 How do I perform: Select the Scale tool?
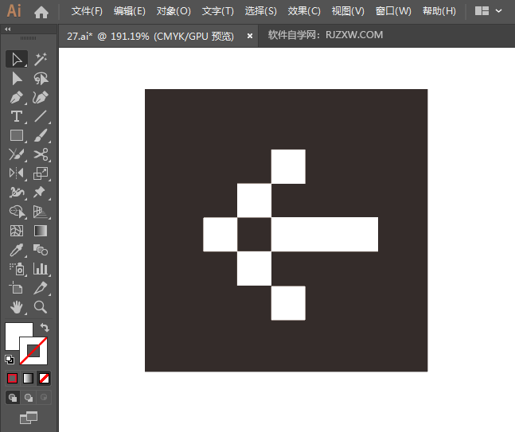coord(41,173)
